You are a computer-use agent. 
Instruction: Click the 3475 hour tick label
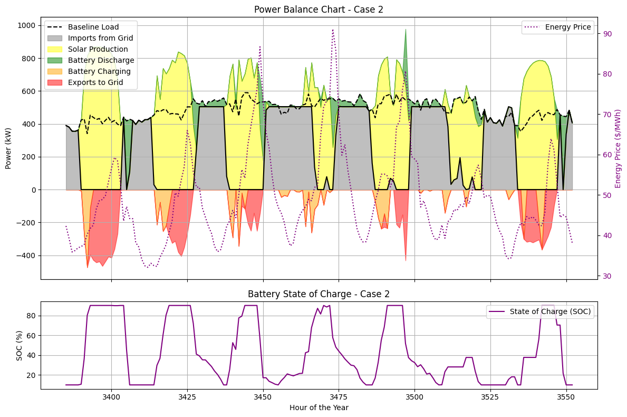339,397
